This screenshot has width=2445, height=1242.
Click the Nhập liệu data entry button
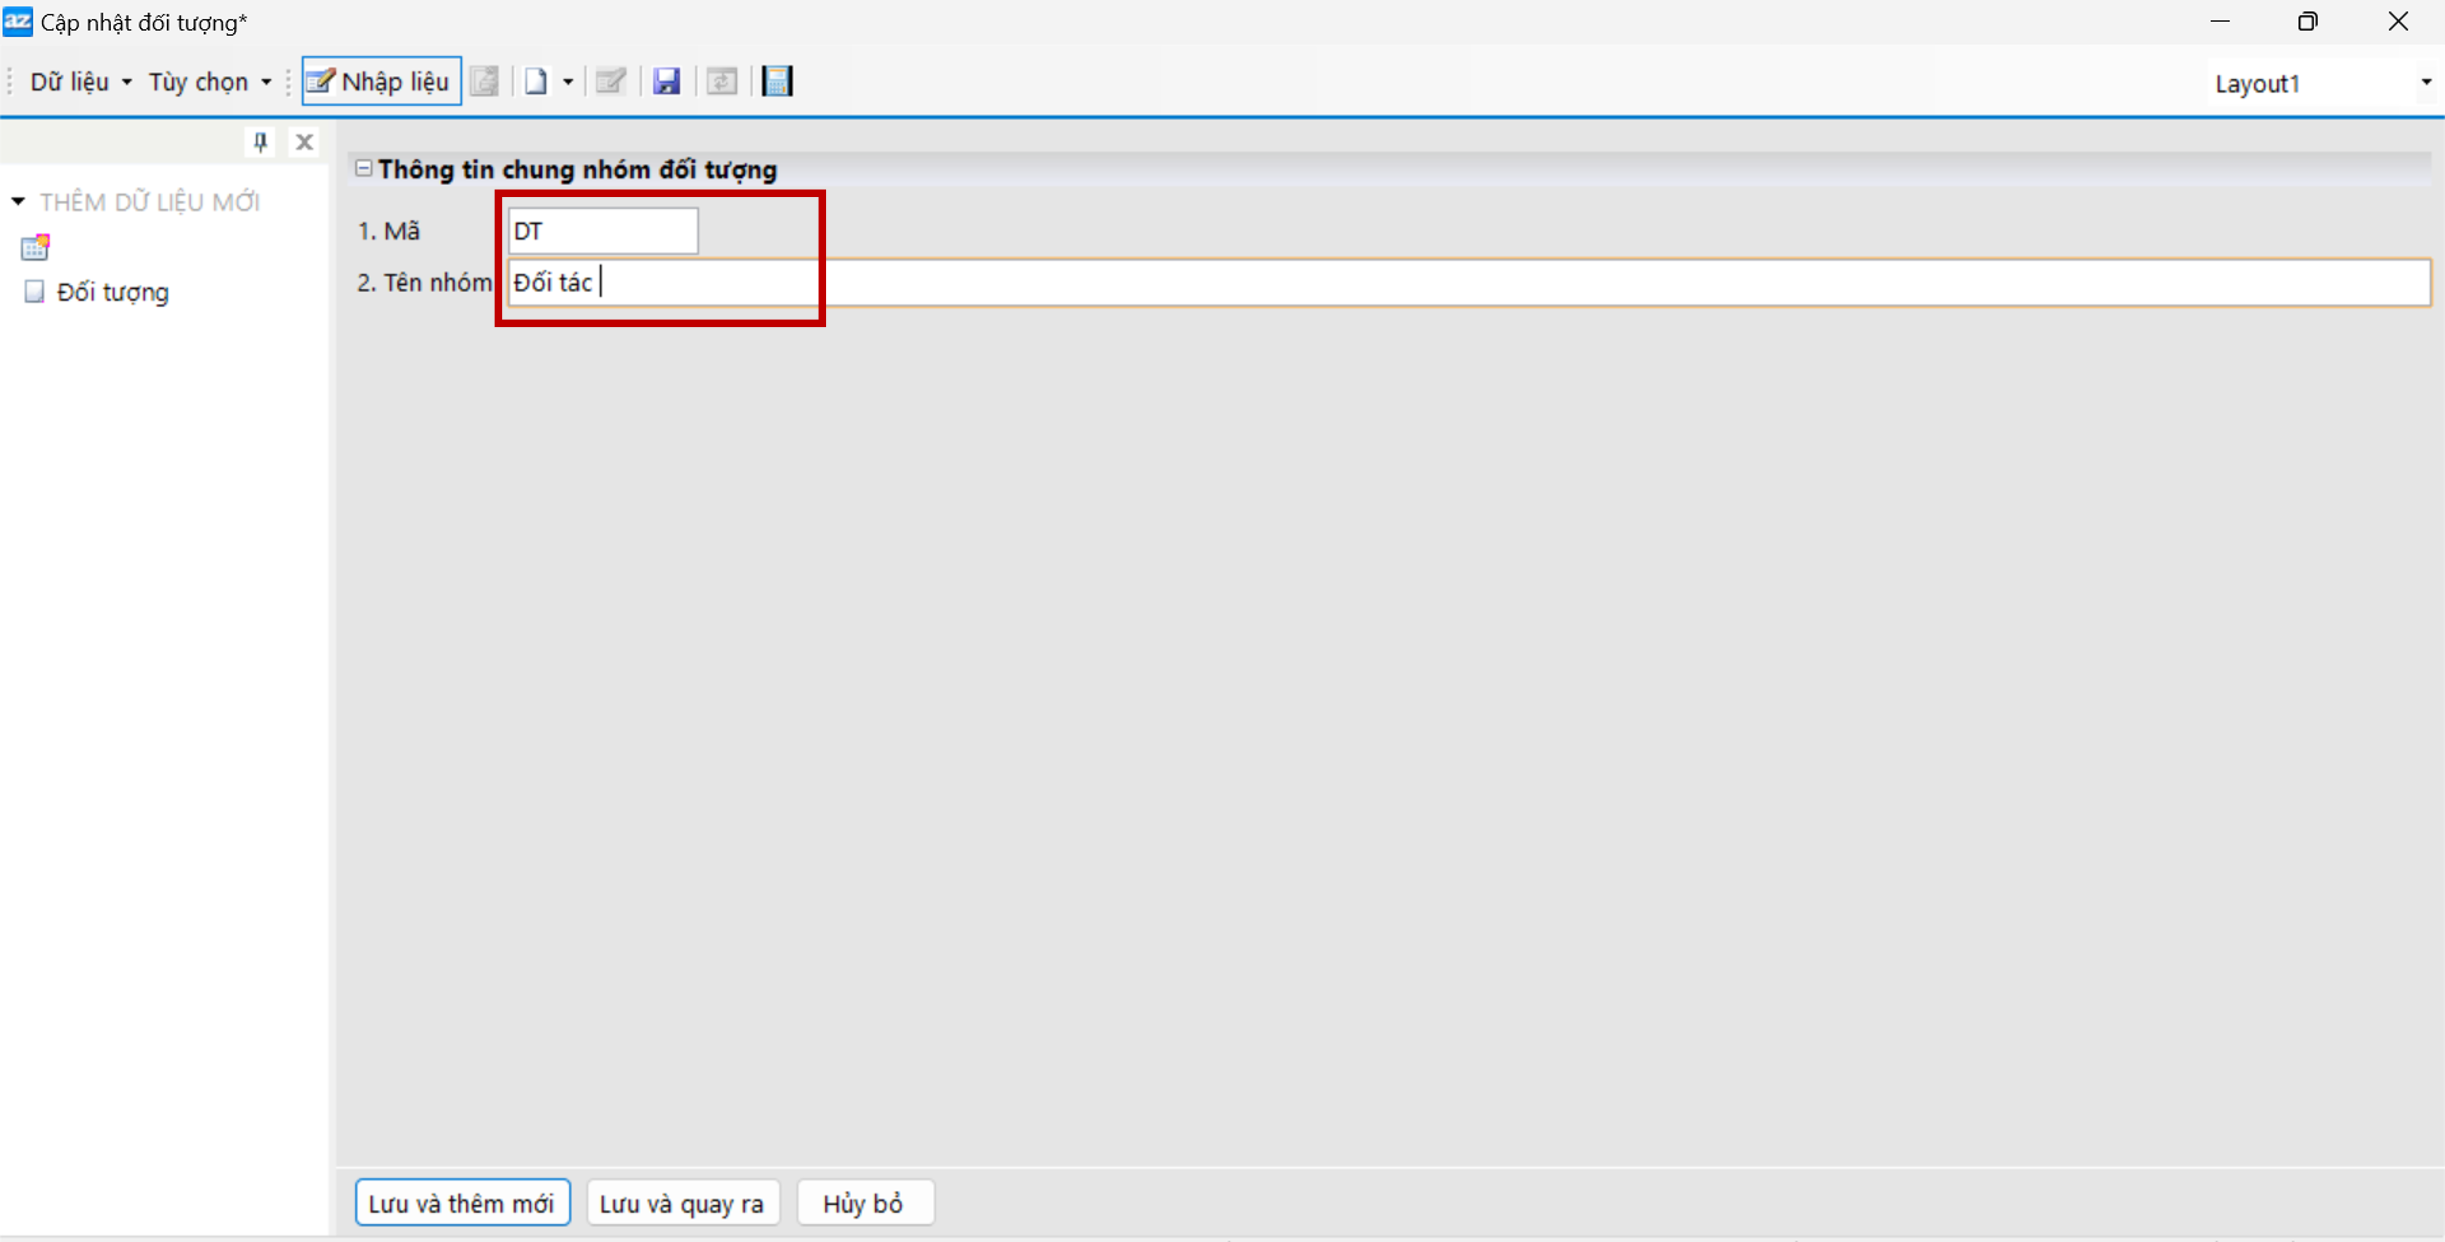pos(381,82)
